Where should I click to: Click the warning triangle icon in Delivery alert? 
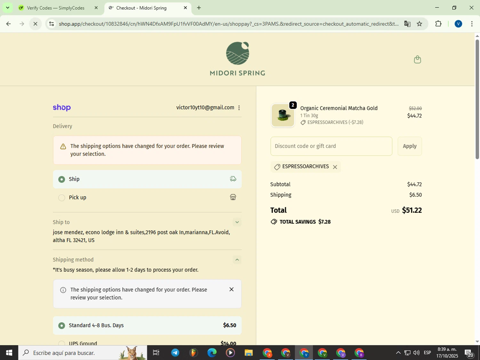[63, 147]
